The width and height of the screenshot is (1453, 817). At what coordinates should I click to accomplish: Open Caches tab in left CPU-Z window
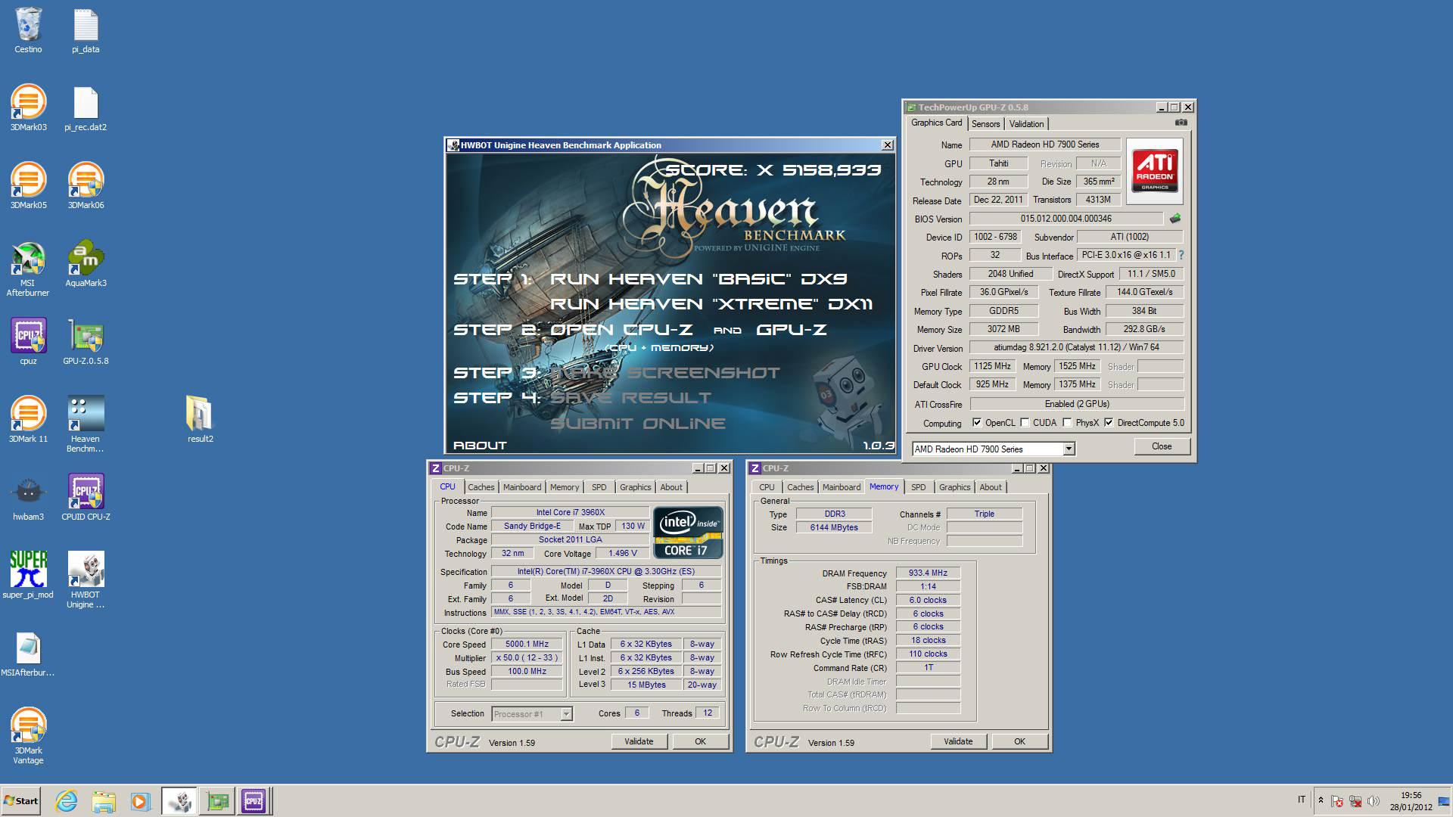[x=481, y=487]
